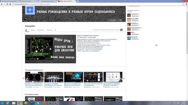
Task: Show previous videos with the left carousel arrow
Action: (x=23, y=78)
